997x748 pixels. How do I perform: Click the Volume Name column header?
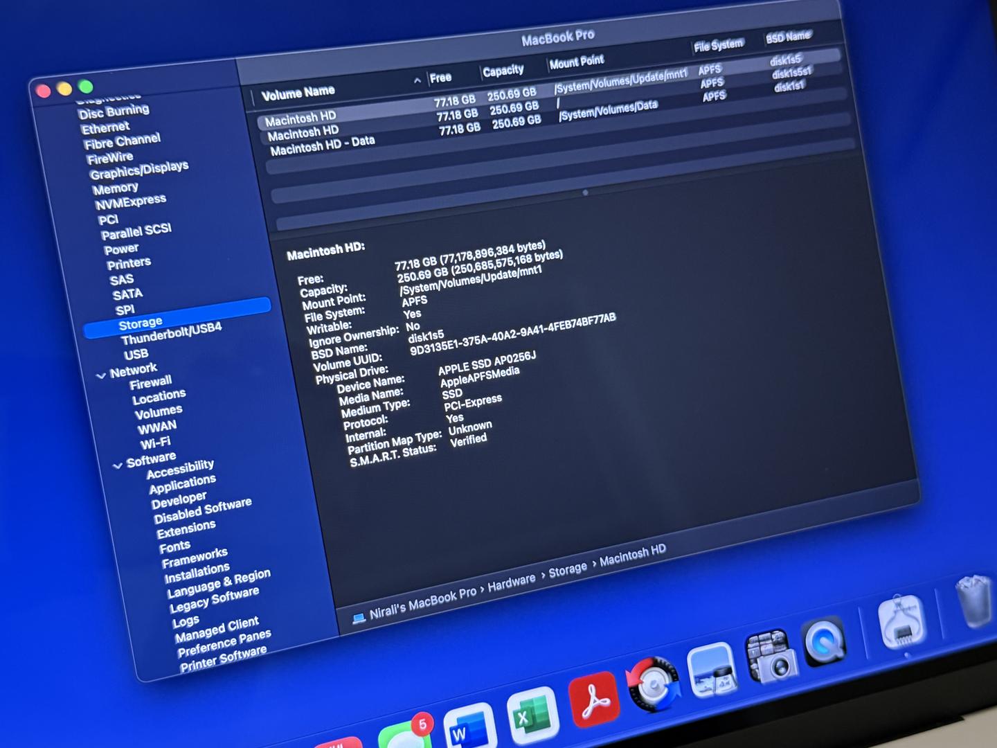[298, 92]
